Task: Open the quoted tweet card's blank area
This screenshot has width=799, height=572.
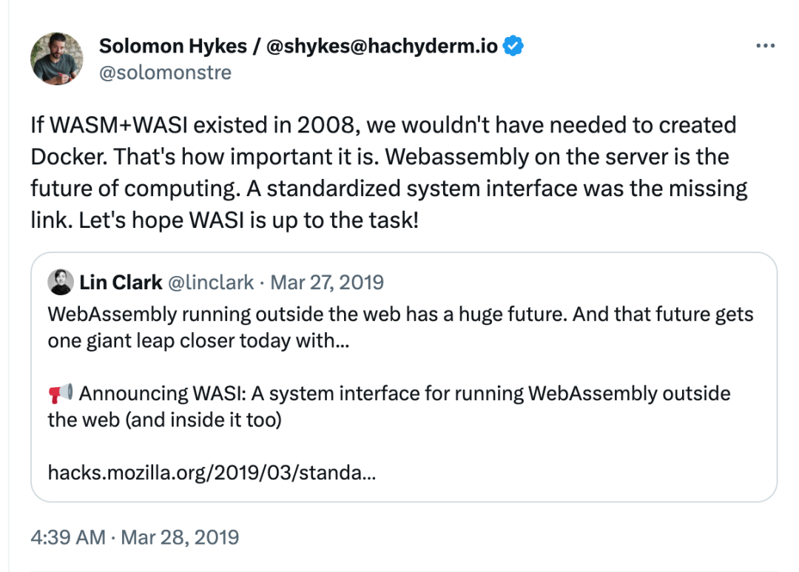Action: point(592,462)
